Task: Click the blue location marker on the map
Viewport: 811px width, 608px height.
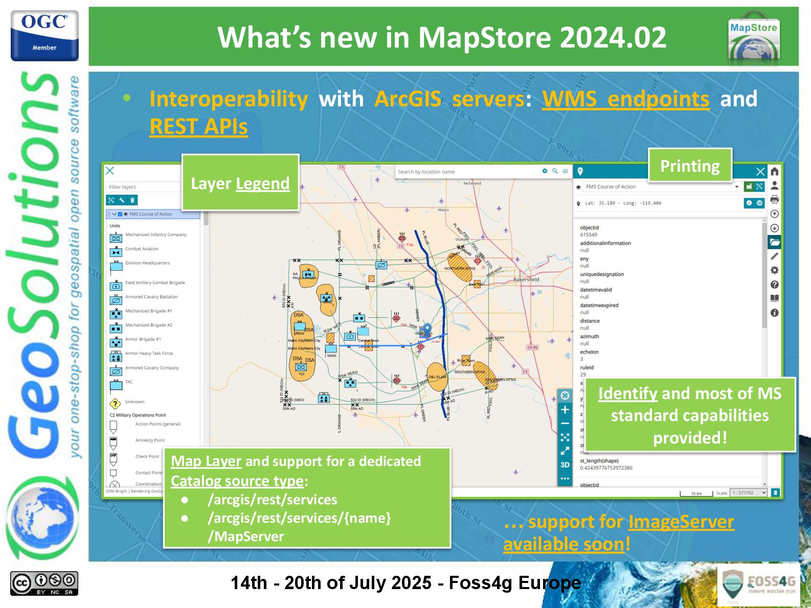Action: [427, 330]
